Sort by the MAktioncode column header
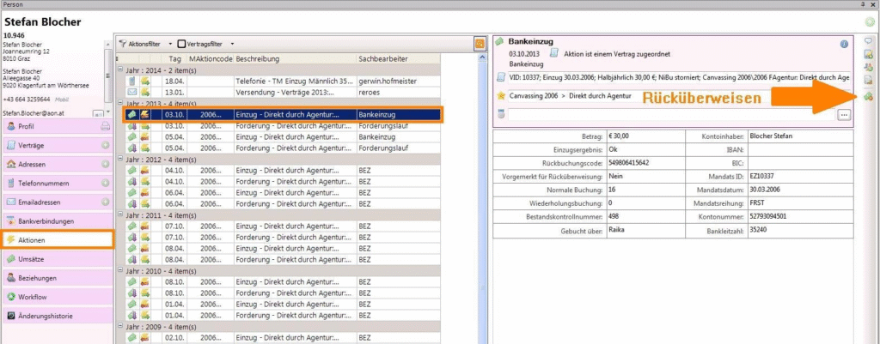 tap(211, 59)
